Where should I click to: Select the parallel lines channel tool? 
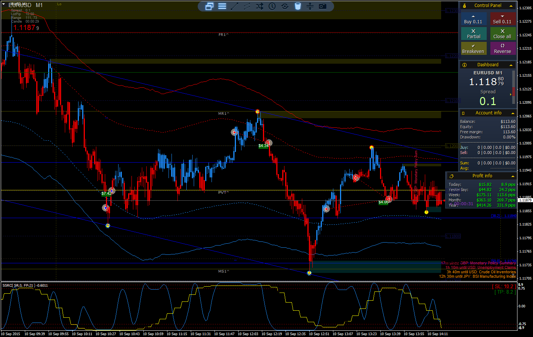pyautogui.click(x=247, y=6)
